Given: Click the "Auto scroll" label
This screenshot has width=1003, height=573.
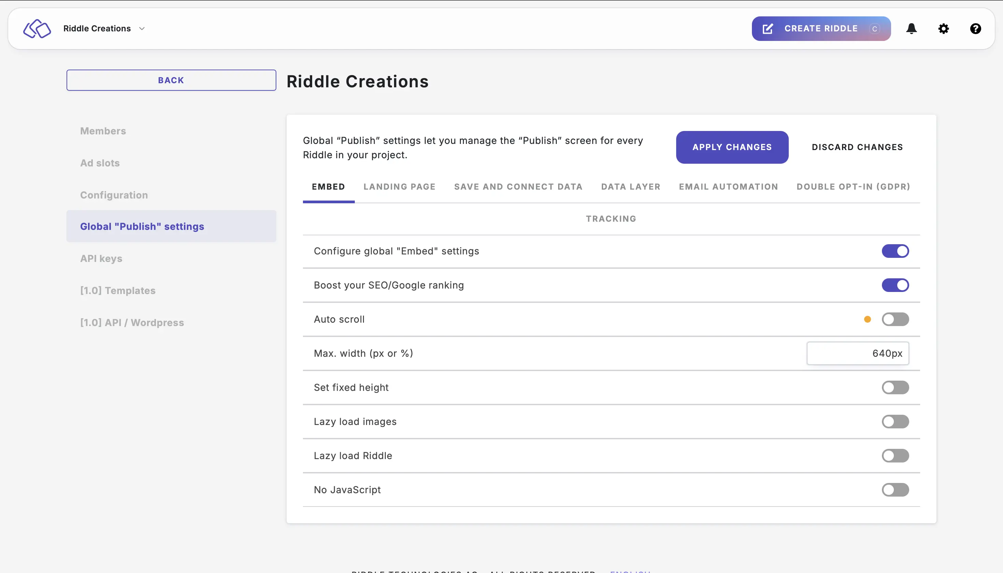Looking at the screenshot, I should (x=339, y=319).
